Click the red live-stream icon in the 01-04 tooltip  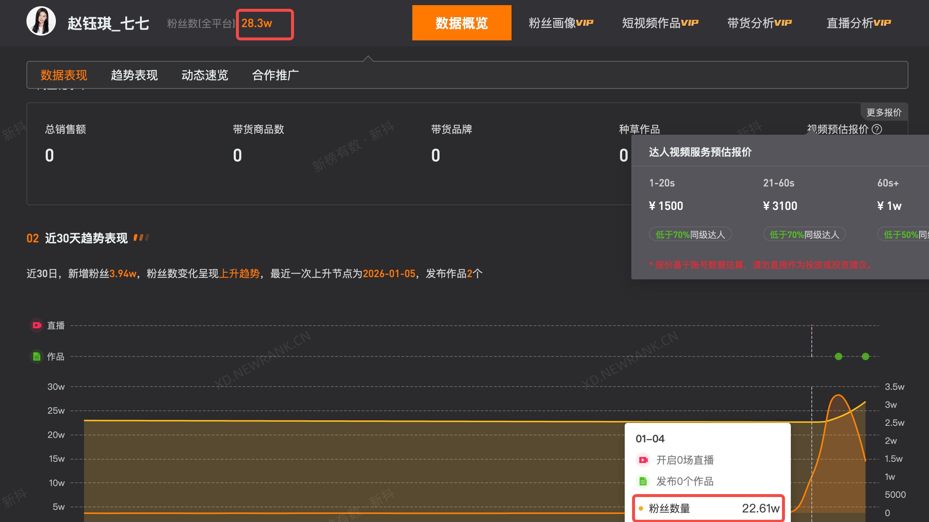tap(643, 460)
